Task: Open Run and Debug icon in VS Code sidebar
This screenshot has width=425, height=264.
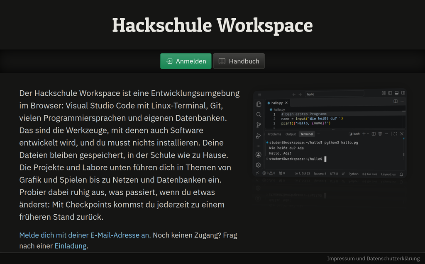Action: 259,136
